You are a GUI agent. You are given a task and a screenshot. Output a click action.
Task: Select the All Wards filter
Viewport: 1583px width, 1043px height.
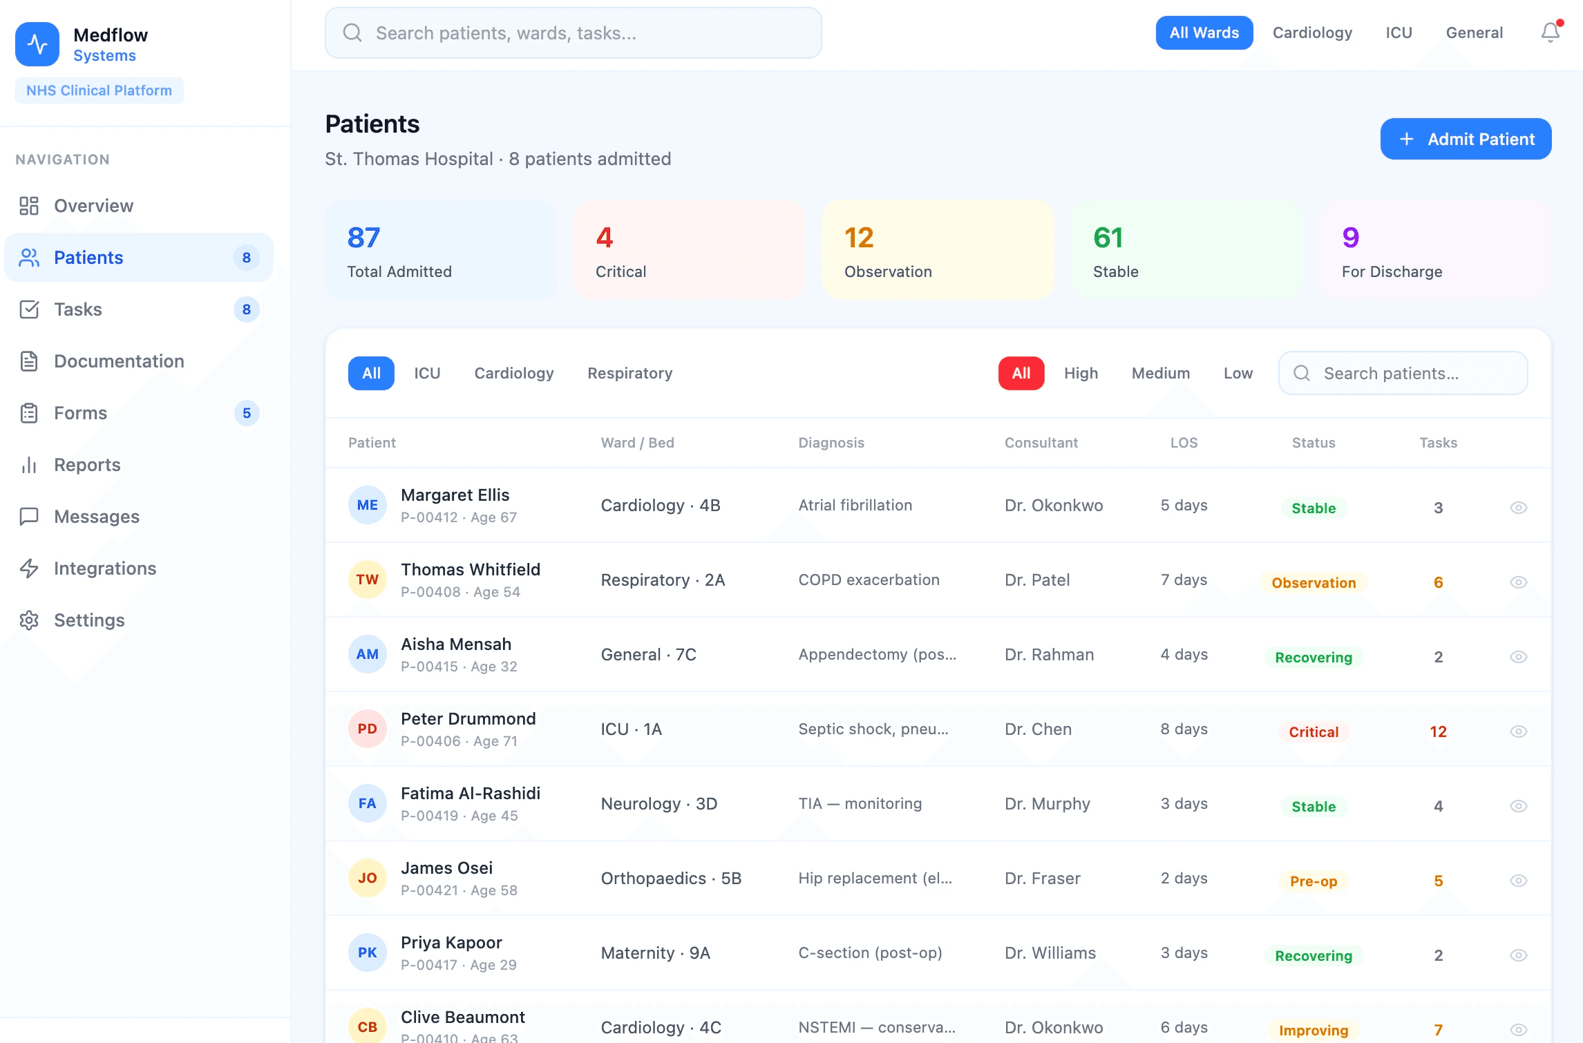click(1204, 32)
